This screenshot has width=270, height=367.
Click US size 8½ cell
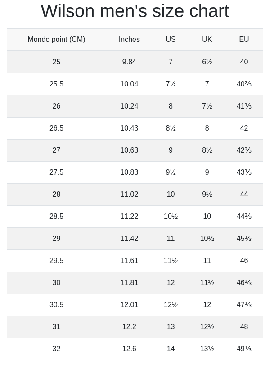pos(171,128)
